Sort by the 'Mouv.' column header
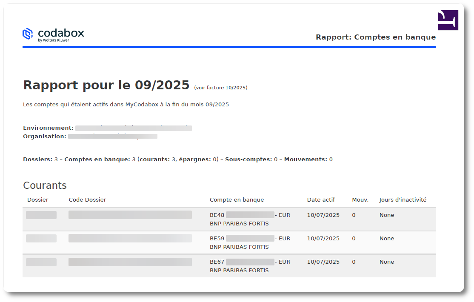The height and width of the screenshot is (302, 474). tap(360, 199)
